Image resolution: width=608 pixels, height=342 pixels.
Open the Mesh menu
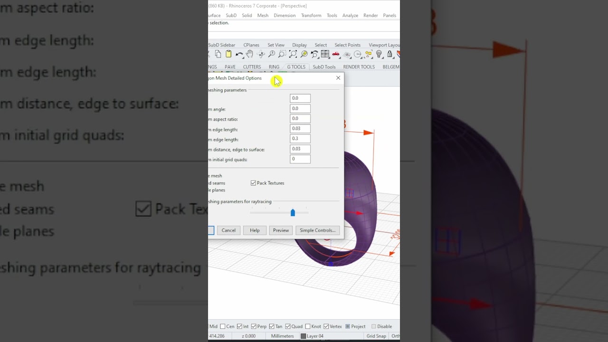(263, 16)
